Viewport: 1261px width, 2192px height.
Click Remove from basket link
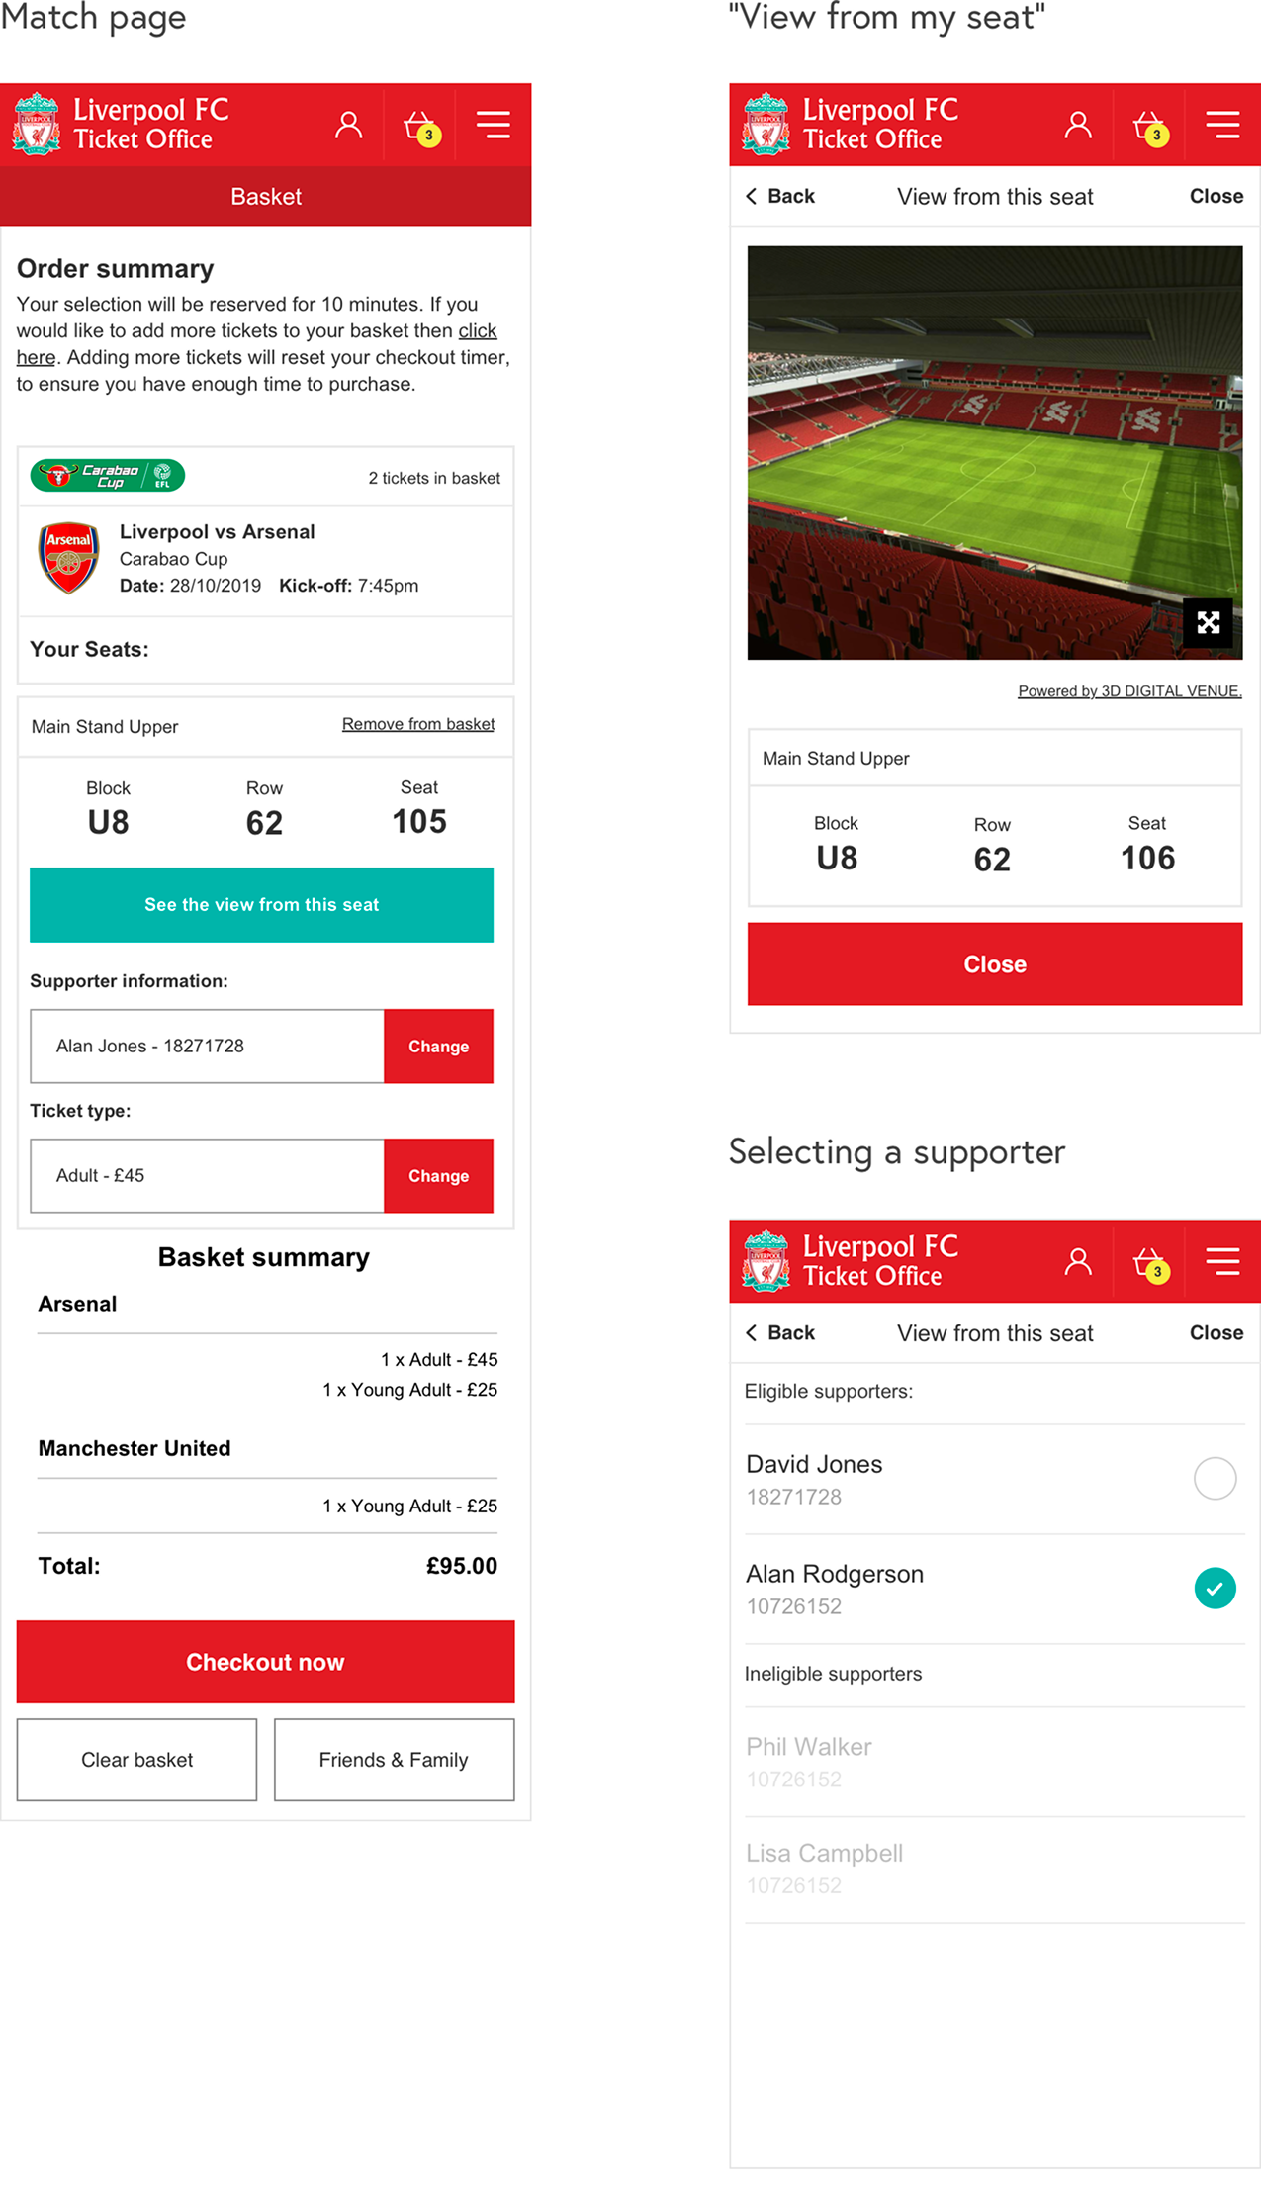417,724
